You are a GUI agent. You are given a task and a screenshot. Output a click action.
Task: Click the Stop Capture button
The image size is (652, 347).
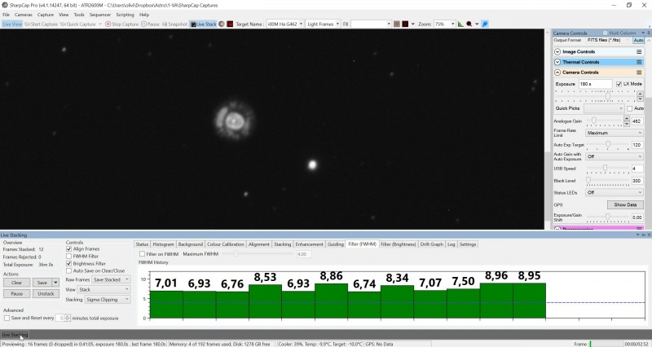(121, 24)
